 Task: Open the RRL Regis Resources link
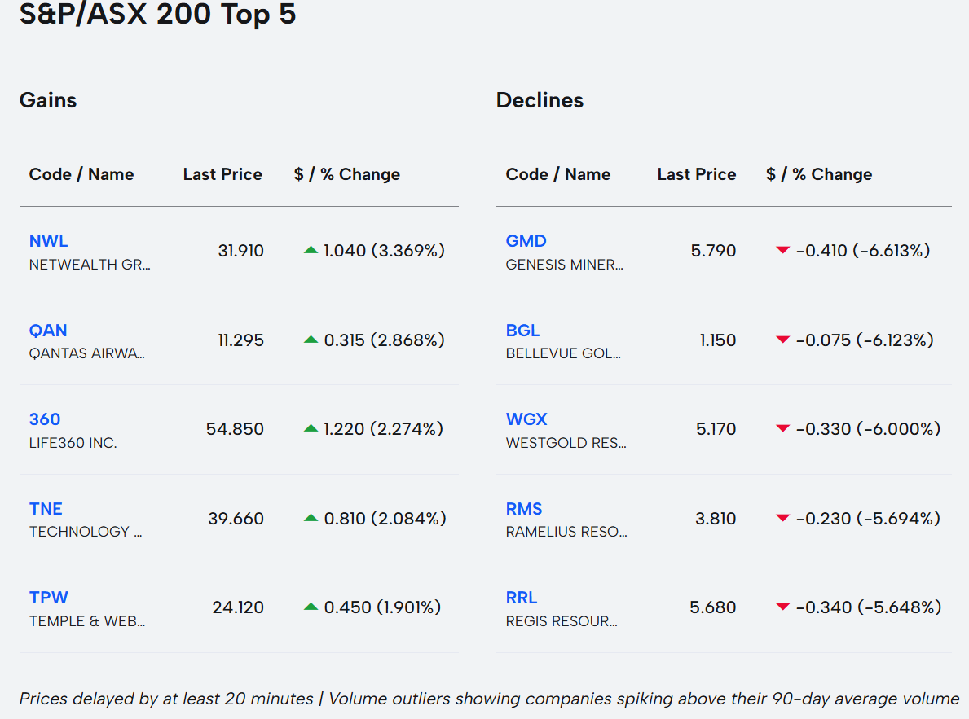[522, 598]
